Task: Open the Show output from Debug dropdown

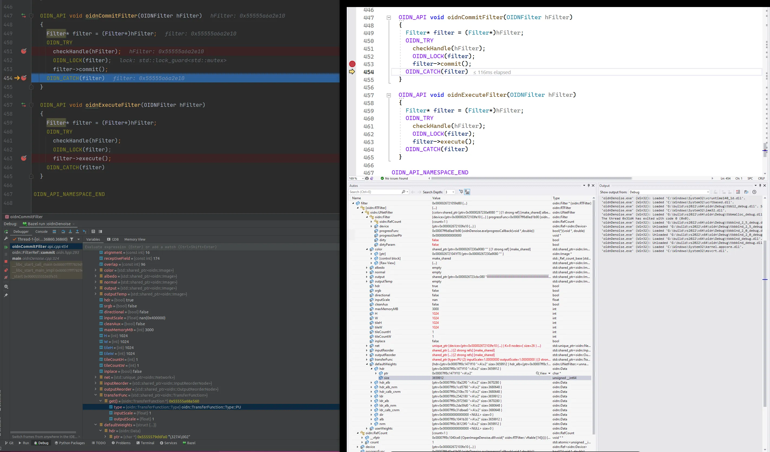Action: pos(669,192)
